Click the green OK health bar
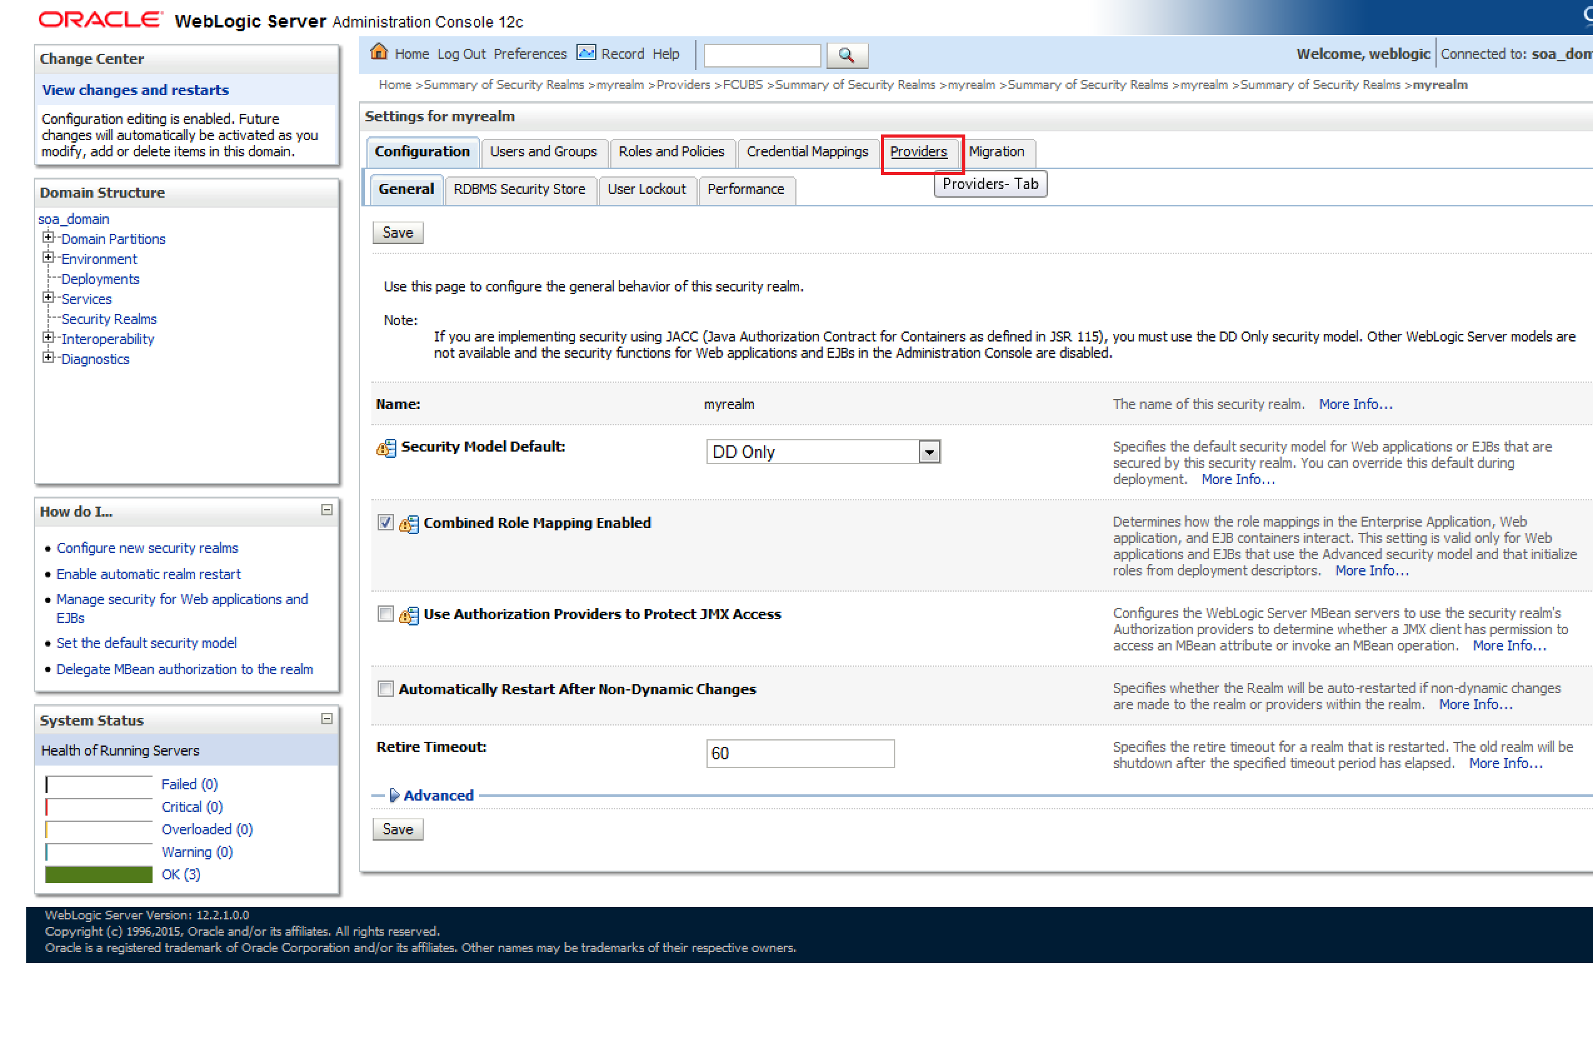The width and height of the screenshot is (1593, 1047). point(98,874)
